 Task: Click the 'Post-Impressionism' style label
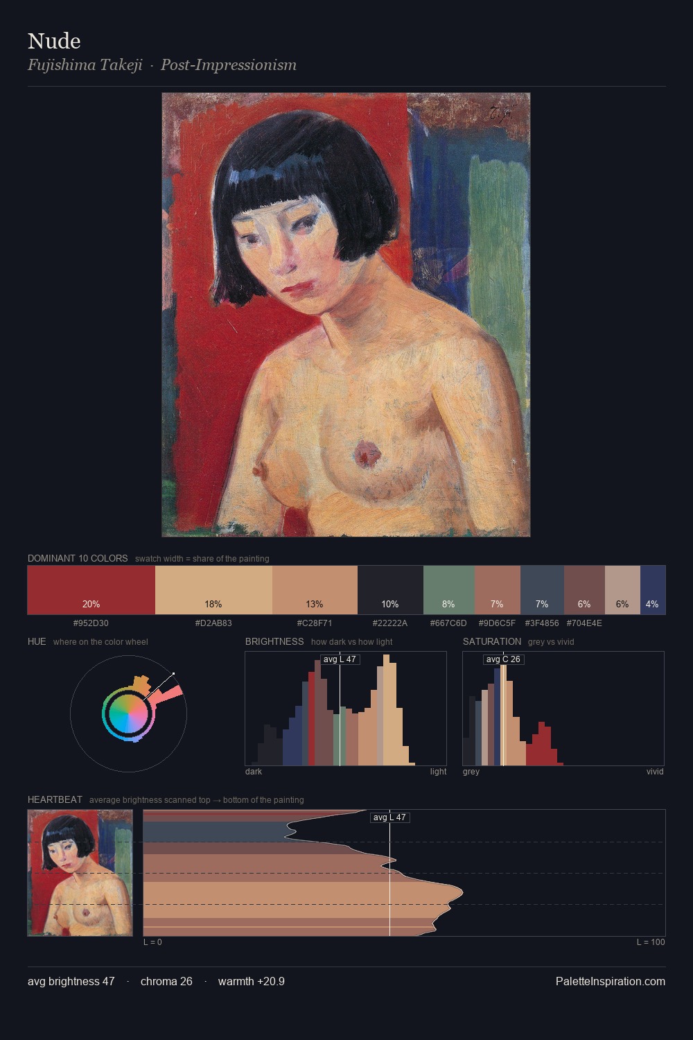tap(229, 65)
